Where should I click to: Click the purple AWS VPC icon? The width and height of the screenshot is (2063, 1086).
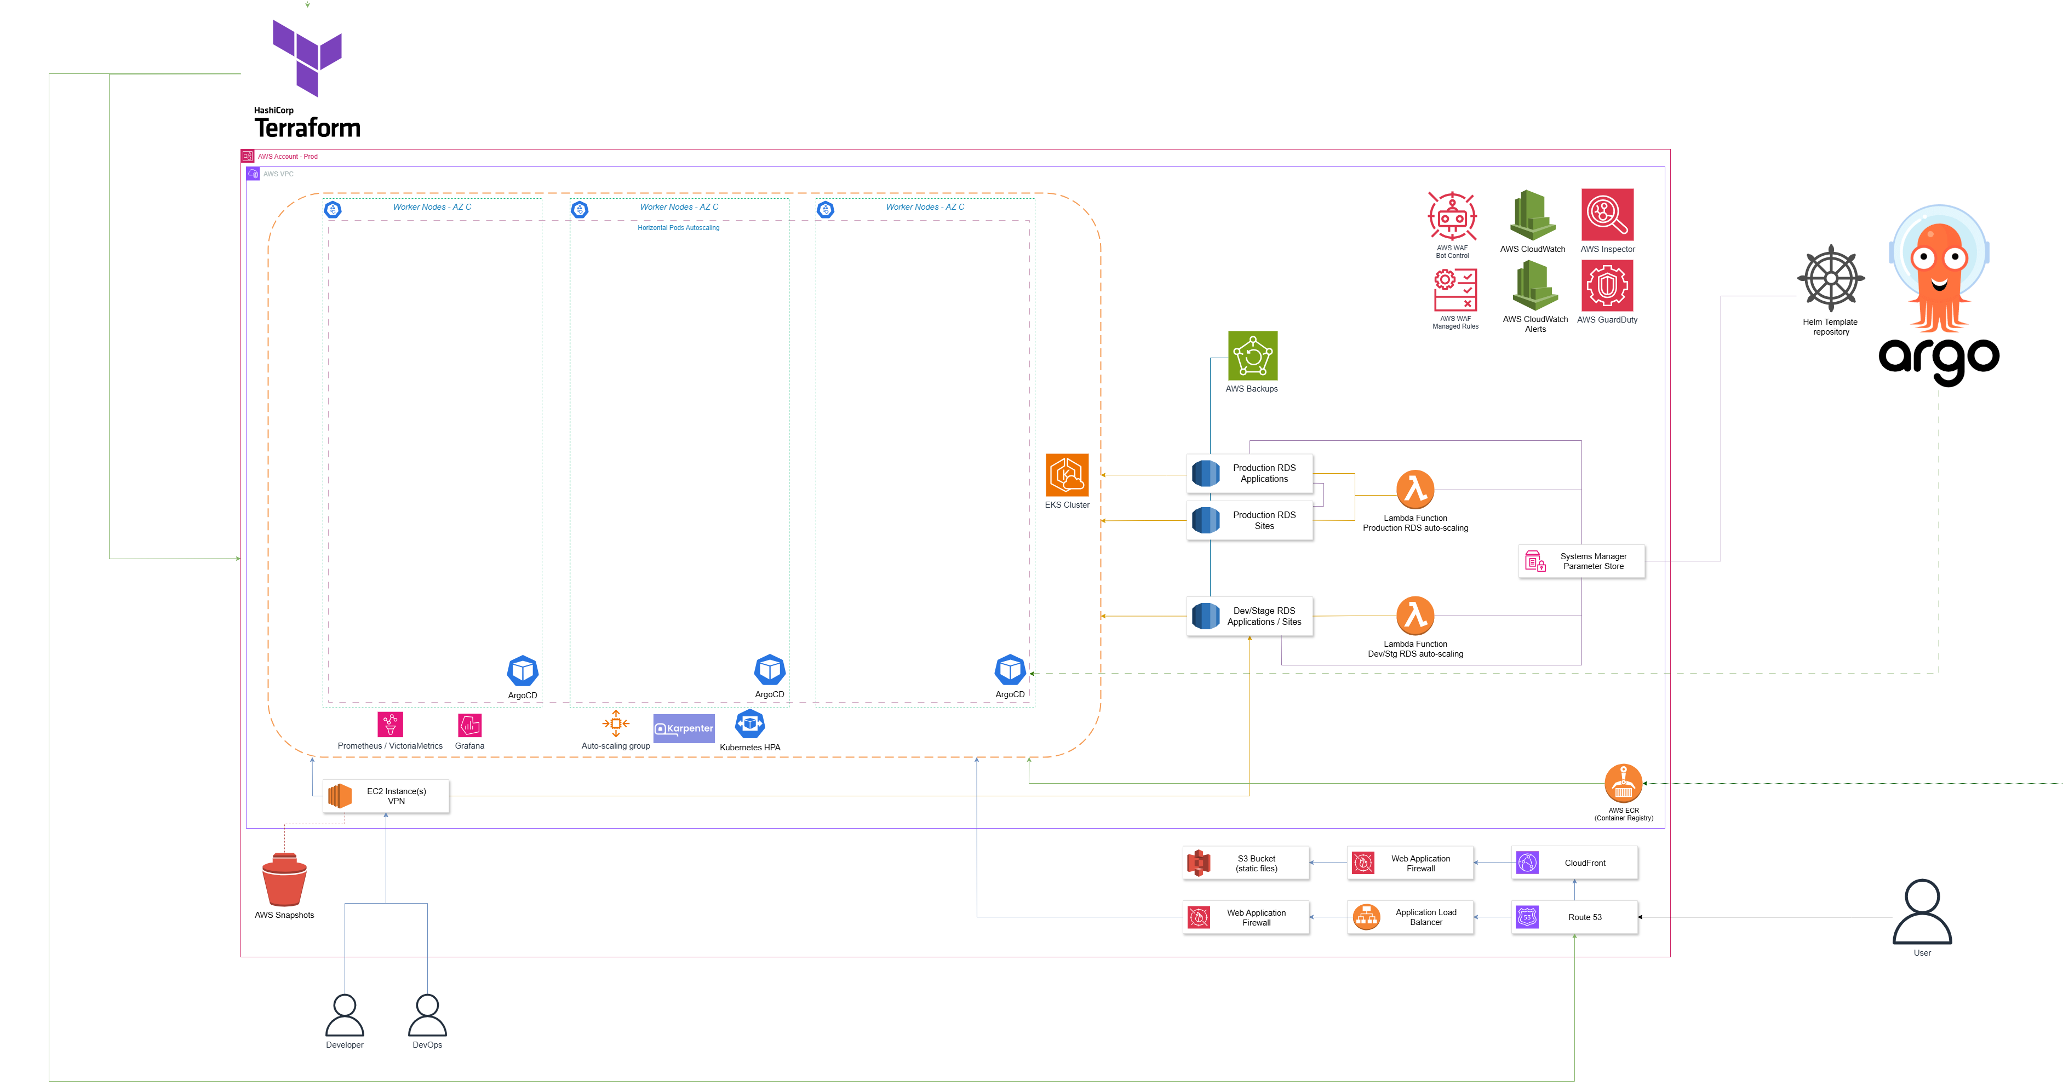point(253,174)
